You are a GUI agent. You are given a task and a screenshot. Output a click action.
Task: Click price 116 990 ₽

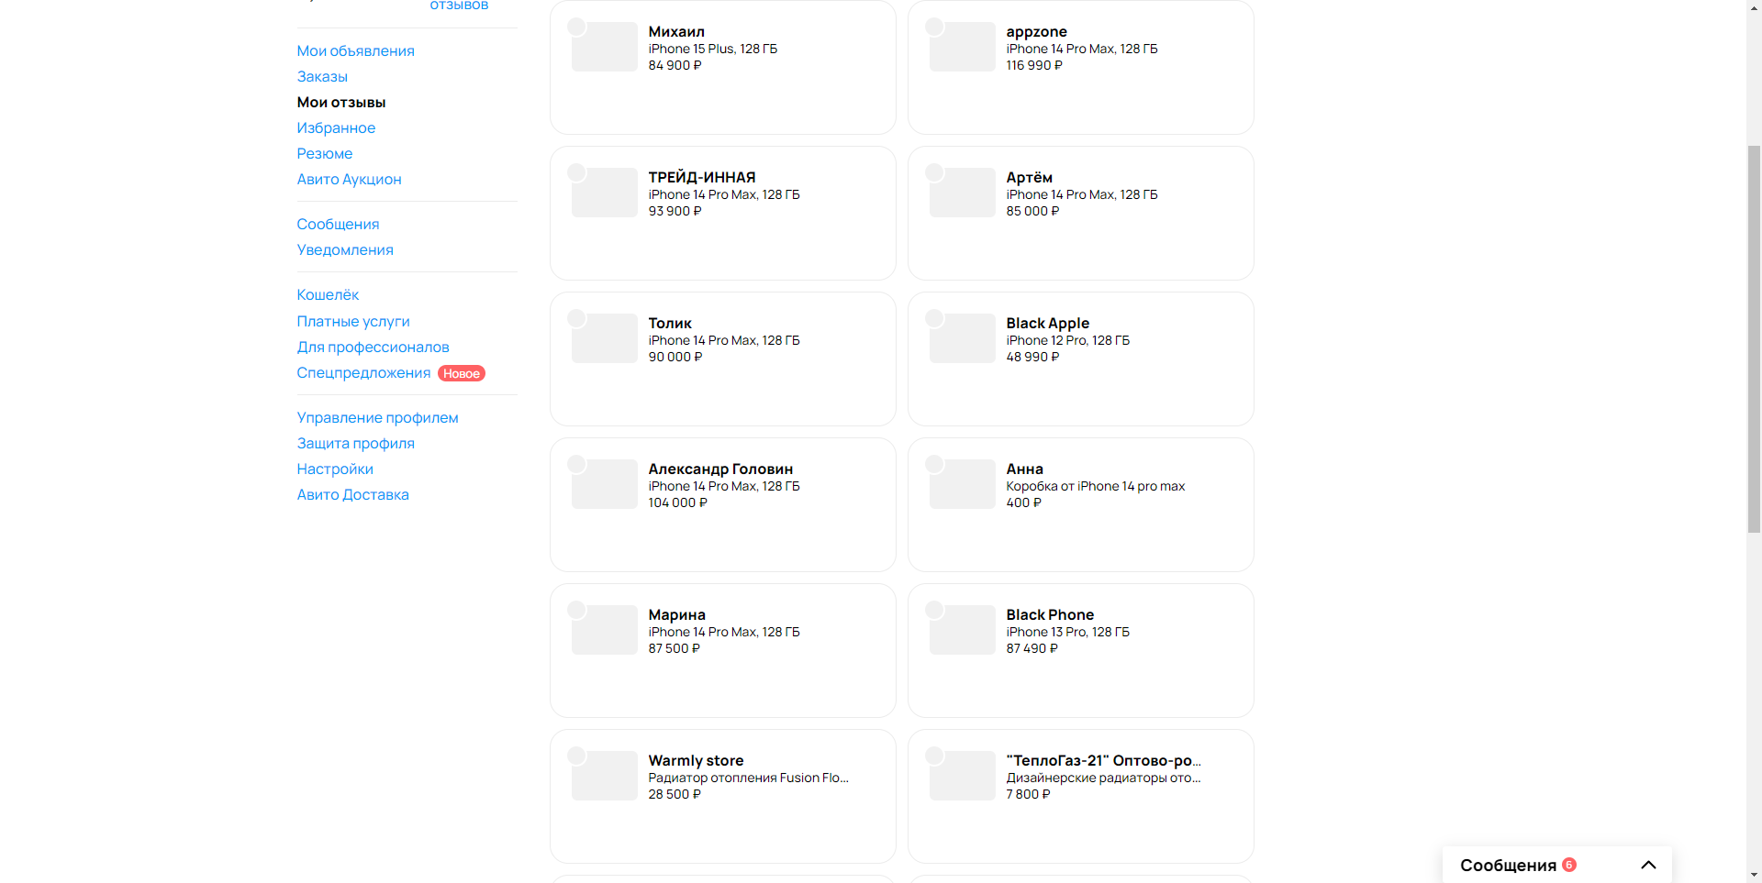point(1034,66)
